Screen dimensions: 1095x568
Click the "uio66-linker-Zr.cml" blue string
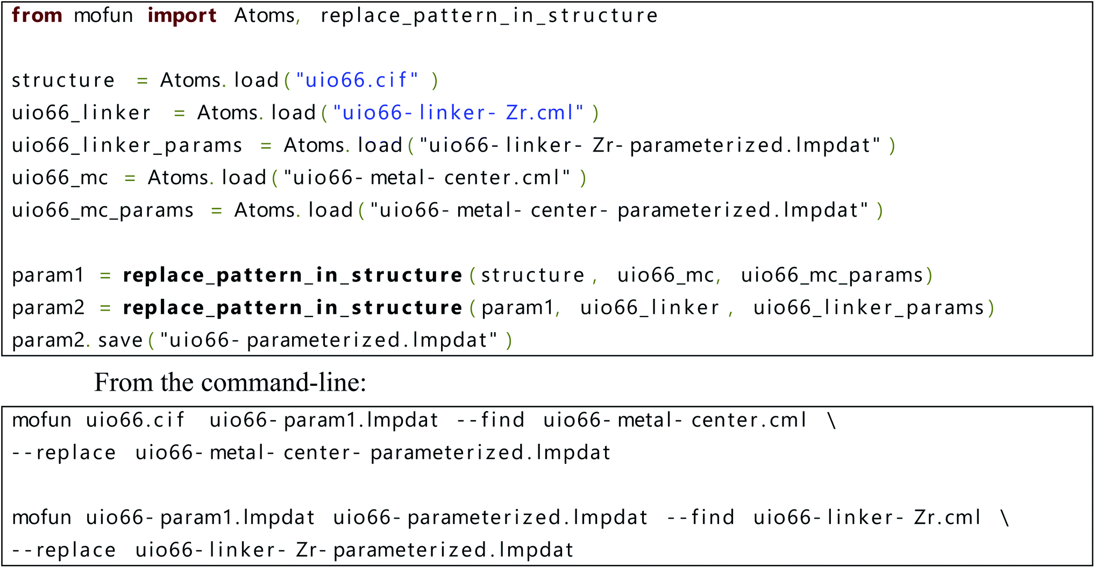(458, 113)
